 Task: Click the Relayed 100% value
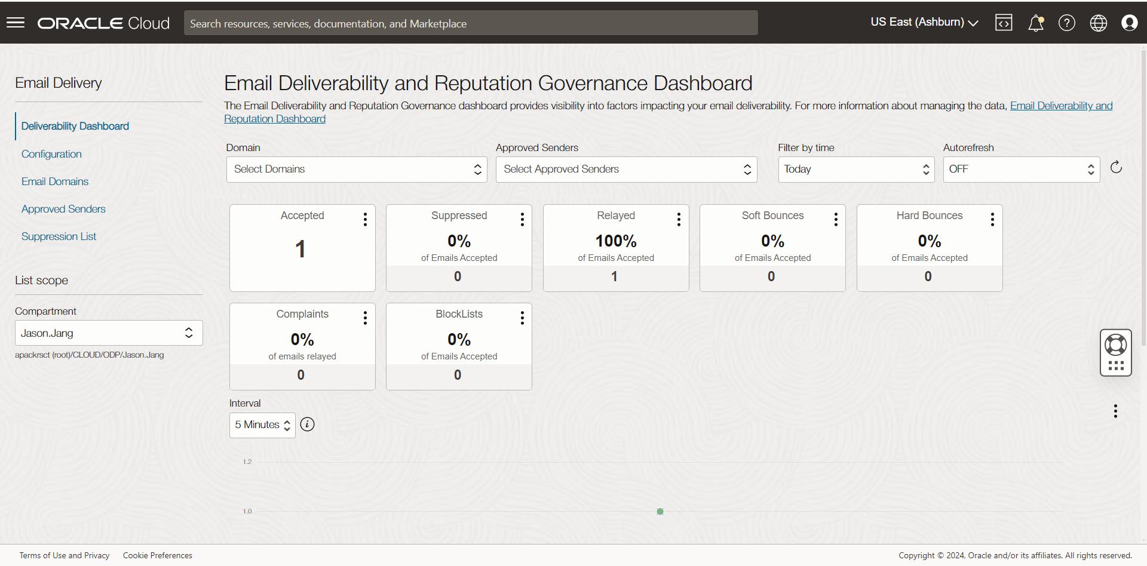616,241
